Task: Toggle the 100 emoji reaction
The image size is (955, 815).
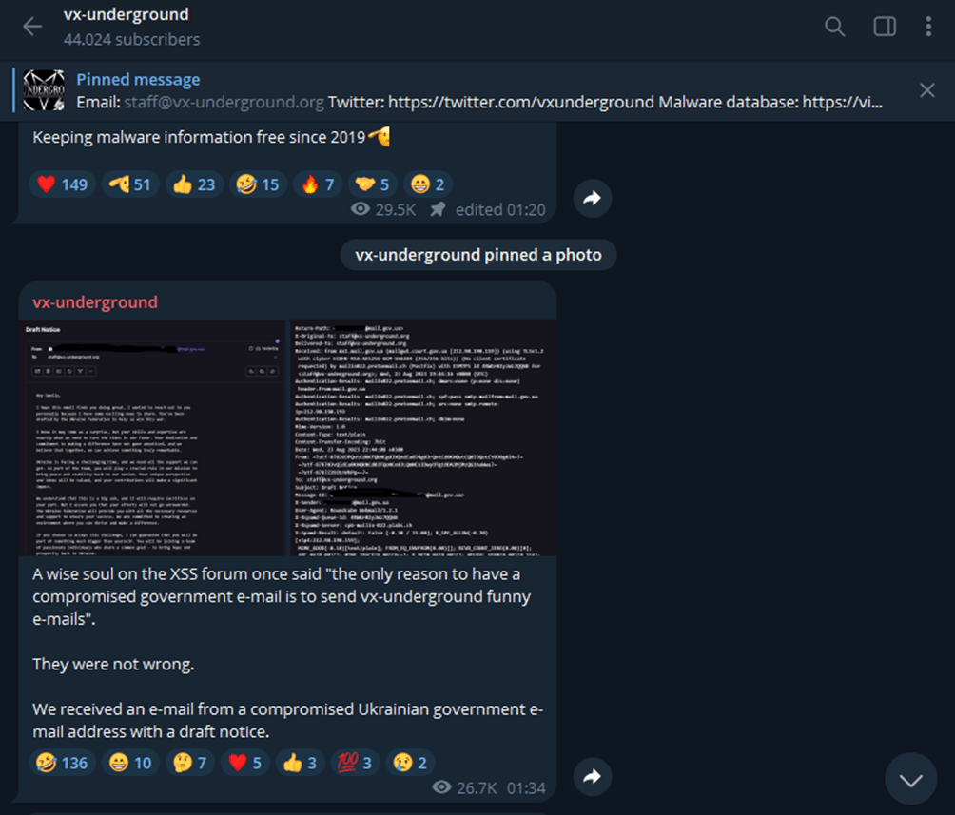Action: click(x=355, y=763)
